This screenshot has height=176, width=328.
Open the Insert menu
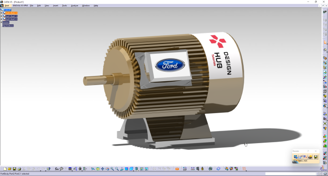(56, 6)
